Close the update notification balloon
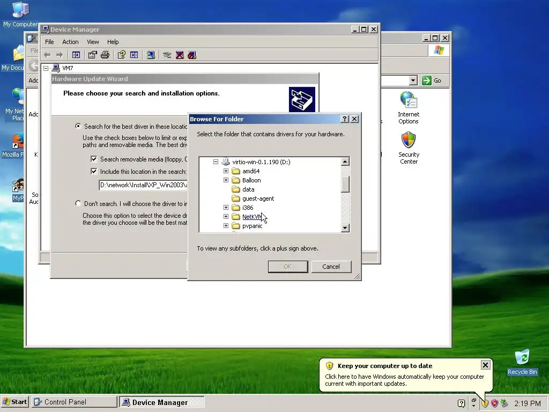 [485, 365]
